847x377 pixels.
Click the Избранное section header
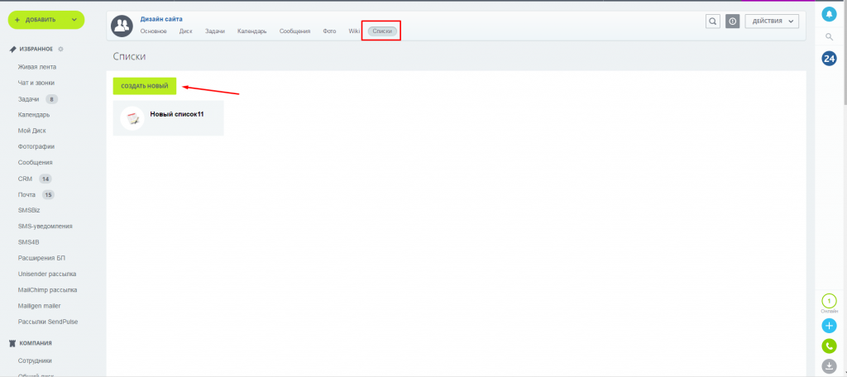point(36,49)
